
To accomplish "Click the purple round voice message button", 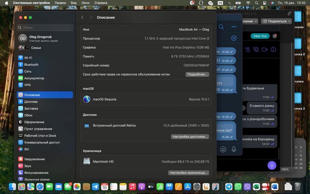I will (272, 165).
